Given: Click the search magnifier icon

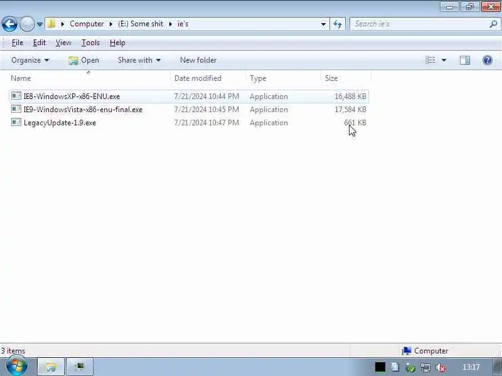Looking at the screenshot, I should click(493, 24).
